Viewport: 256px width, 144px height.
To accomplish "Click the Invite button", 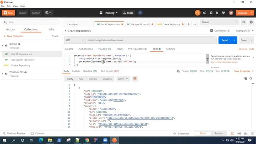I will [128, 13].
